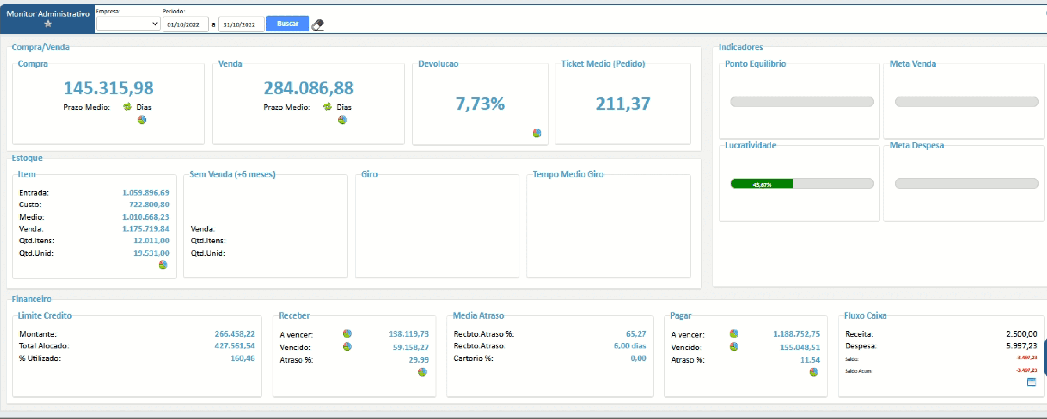This screenshot has width=1047, height=419.
Task: Click Recbto.Atraso % value 65,27
Action: [x=636, y=333]
